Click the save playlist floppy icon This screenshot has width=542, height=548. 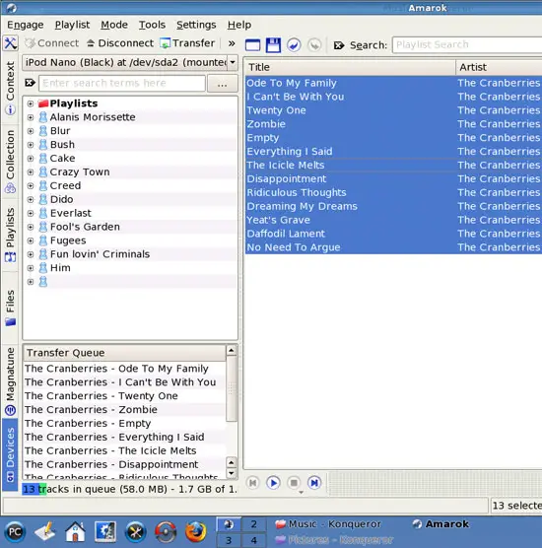pyautogui.click(x=273, y=45)
